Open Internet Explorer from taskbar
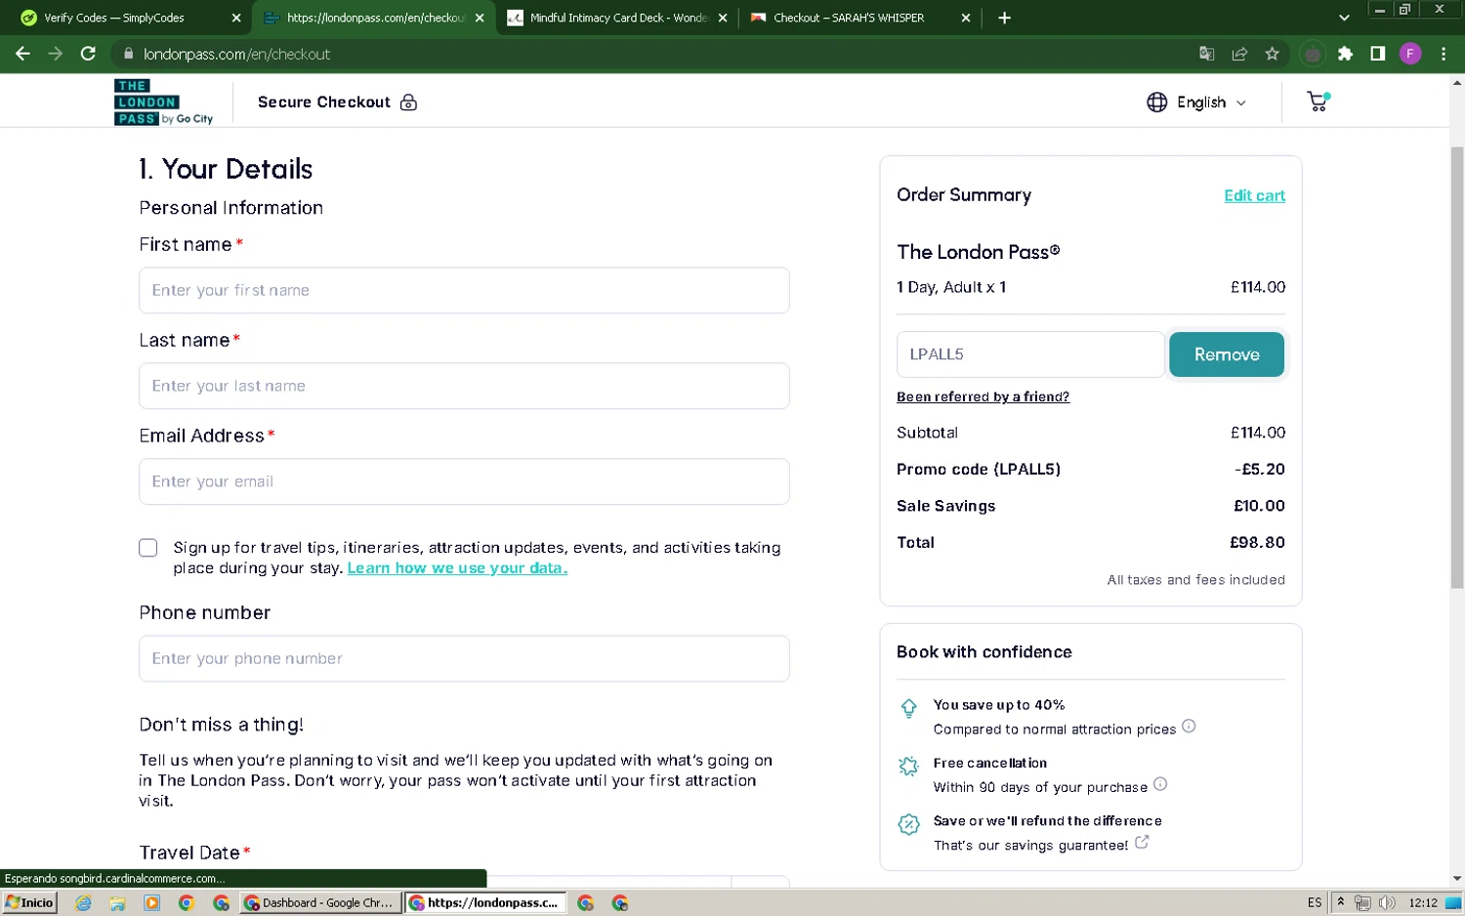 (83, 903)
